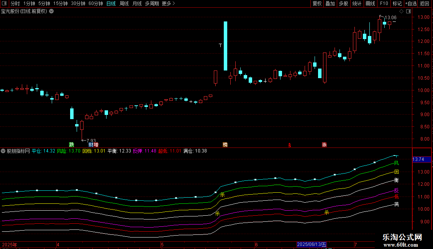
Task: Click the 标记 mark button
Action: 397,3
